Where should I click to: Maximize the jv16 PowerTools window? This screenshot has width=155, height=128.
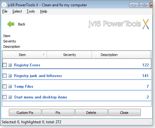pyautogui.click(x=144, y=5)
